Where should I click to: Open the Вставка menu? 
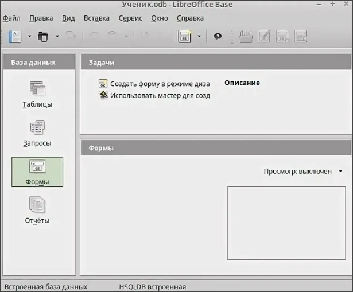(x=96, y=18)
